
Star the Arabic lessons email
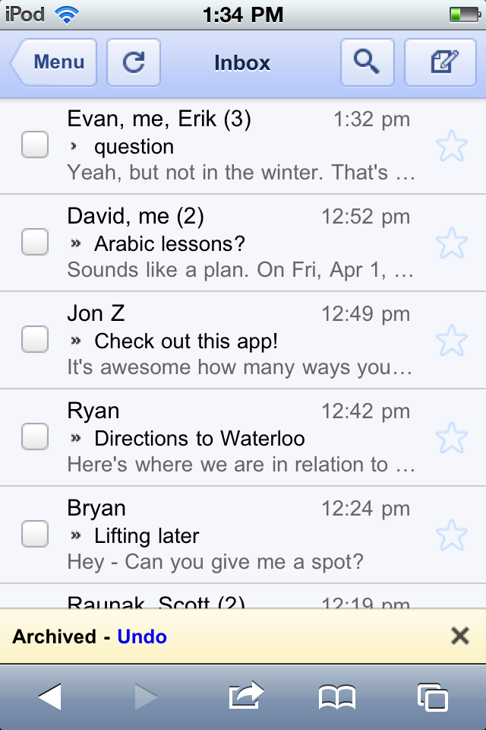tap(452, 243)
